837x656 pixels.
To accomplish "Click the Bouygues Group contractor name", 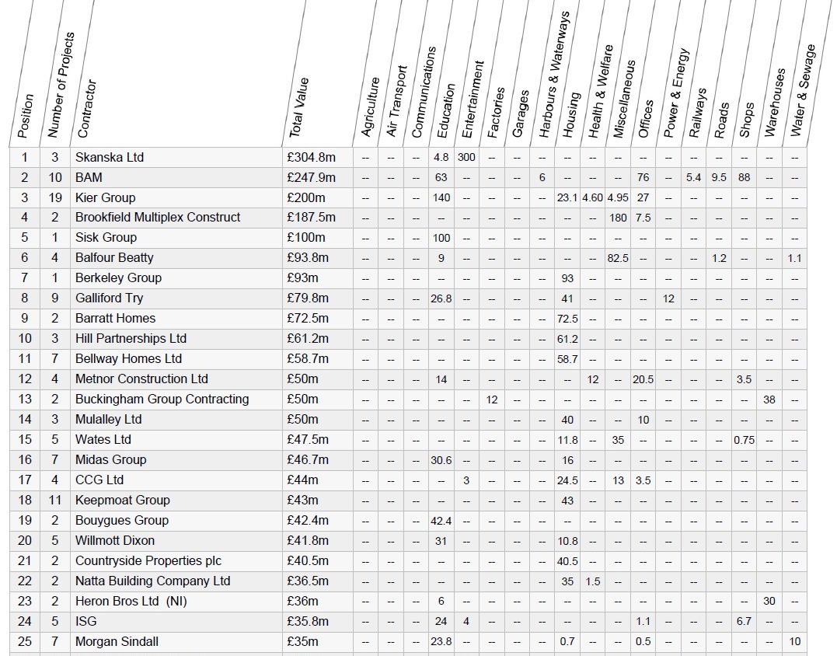I will coord(122,521).
